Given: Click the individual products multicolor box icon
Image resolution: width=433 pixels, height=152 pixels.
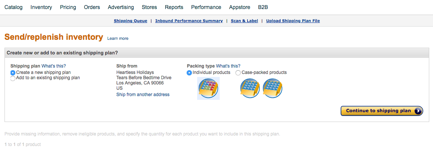Looking at the screenshot, I should [x=208, y=88].
